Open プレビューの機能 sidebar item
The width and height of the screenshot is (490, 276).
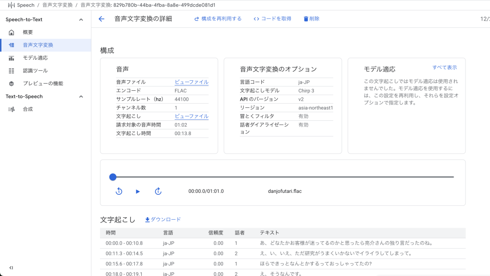43,84
